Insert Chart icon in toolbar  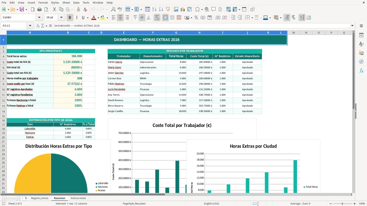pyautogui.click(x=183, y=9)
